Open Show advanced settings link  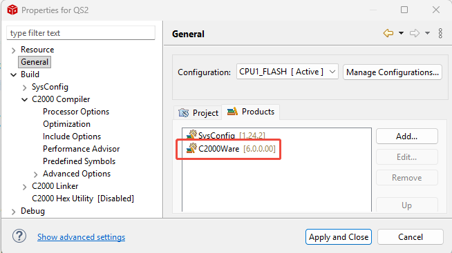(x=82, y=237)
